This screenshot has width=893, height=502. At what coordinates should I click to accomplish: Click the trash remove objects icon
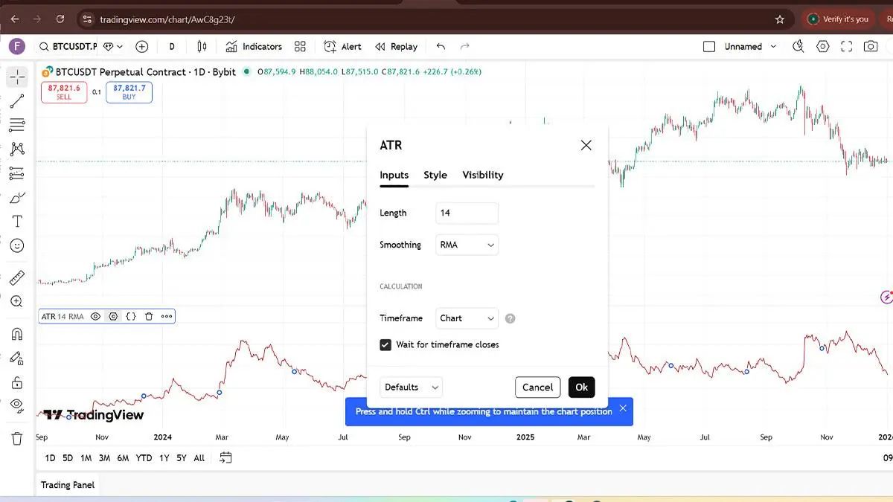coord(17,439)
